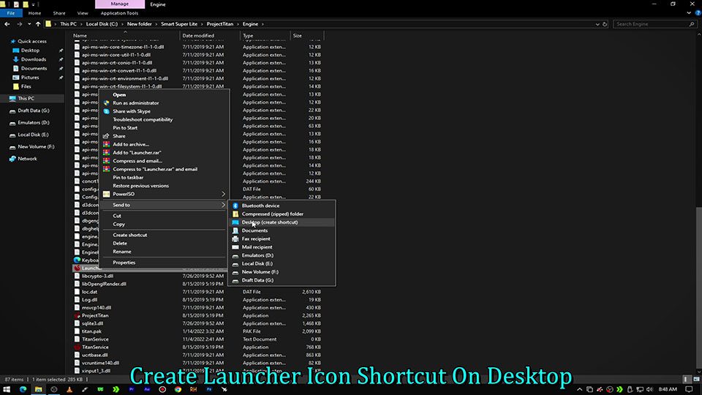The width and height of the screenshot is (702, 395).
Task: Switch to the Share ribbon tab
Action: tap(59, 13)
